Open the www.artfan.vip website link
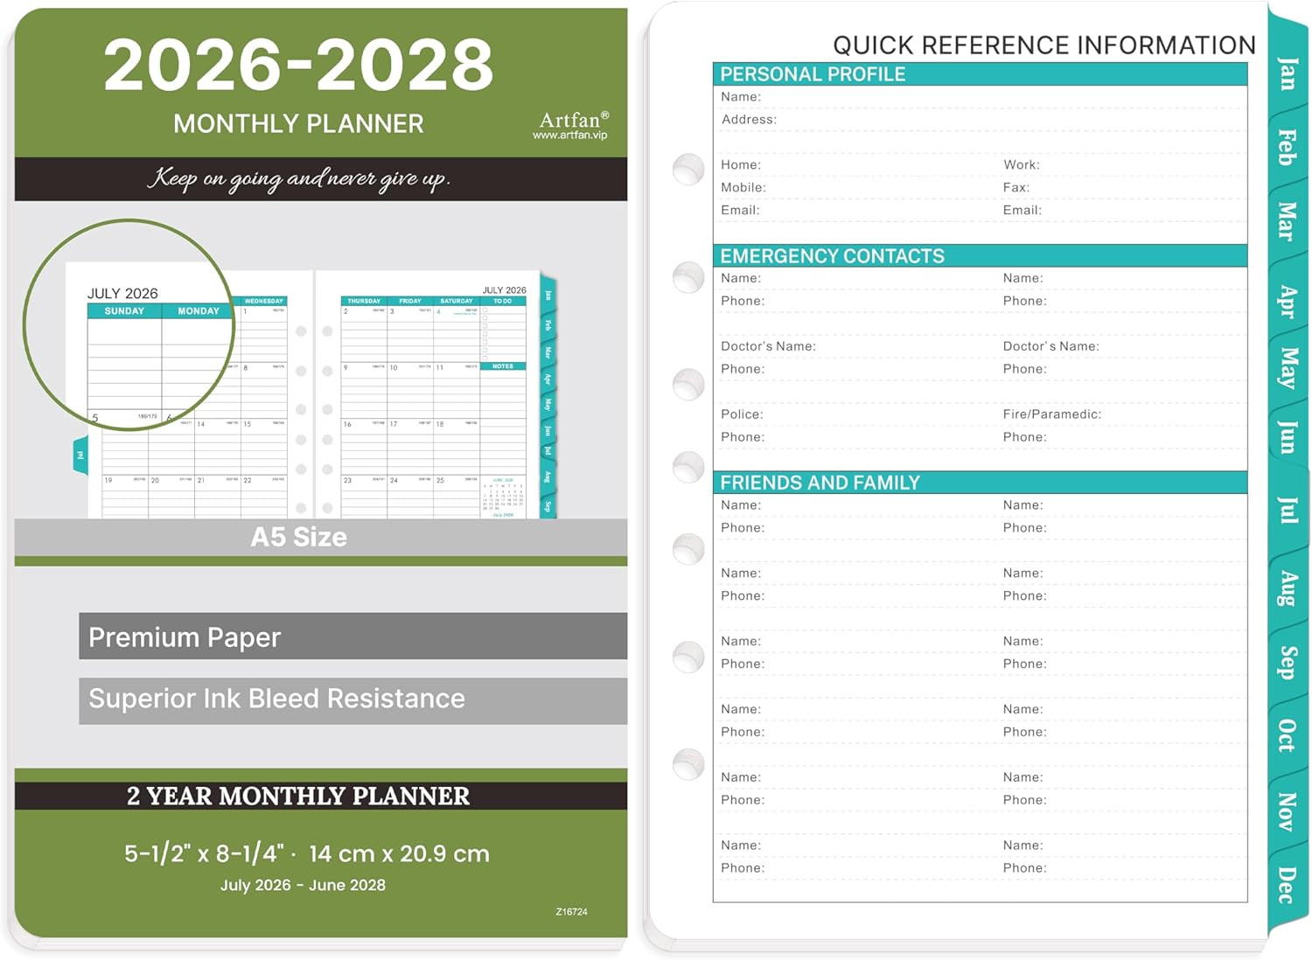The height and width of the screenshot is (960, 1312). (x=570, y=136)
